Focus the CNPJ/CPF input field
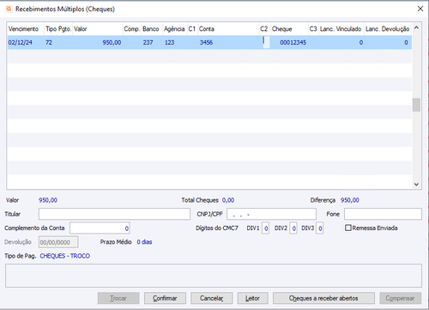The image size is (429, 310). (x=271, y=214)
